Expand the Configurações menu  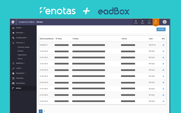point(22,38)
